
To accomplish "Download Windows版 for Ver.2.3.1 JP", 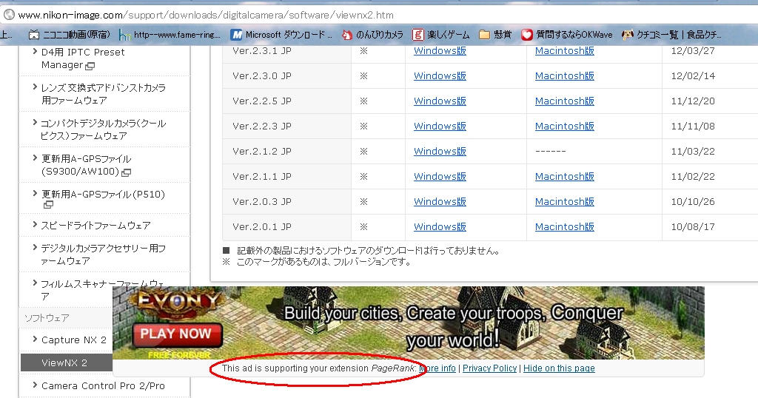I will (440, 51).
